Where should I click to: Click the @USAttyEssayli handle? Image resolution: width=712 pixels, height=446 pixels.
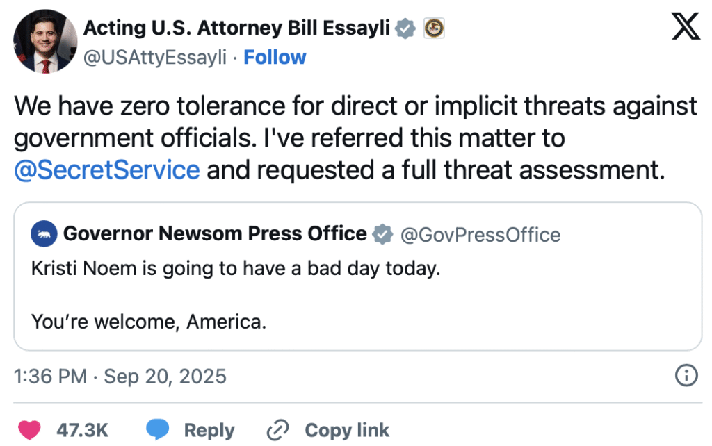(x=155, y=57)
